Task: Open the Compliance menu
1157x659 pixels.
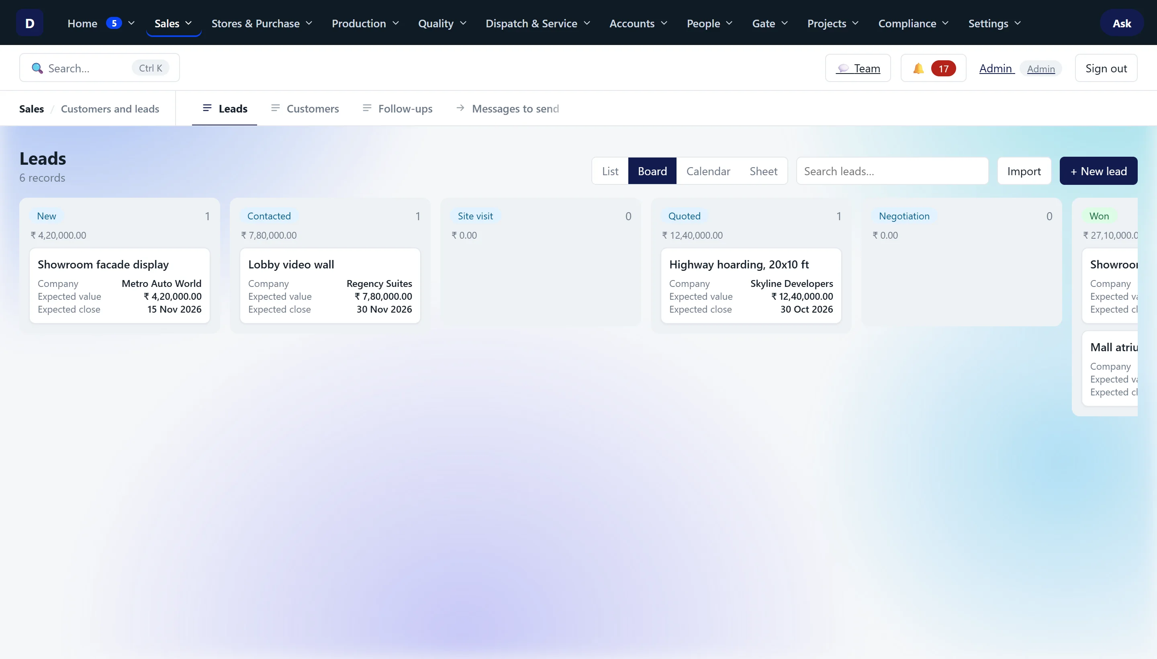Action: tap(913, 23)
